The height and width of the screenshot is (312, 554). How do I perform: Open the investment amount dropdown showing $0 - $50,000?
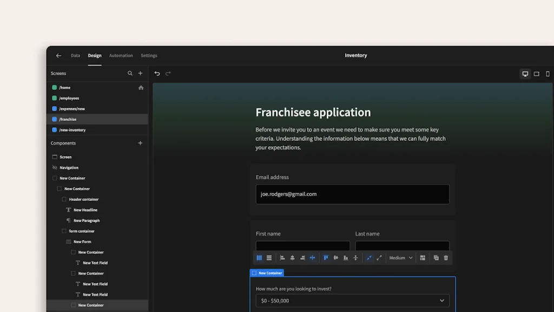click(352, 300)
